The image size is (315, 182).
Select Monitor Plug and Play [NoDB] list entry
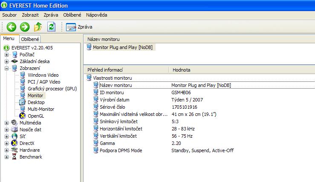tap(122, 47)
